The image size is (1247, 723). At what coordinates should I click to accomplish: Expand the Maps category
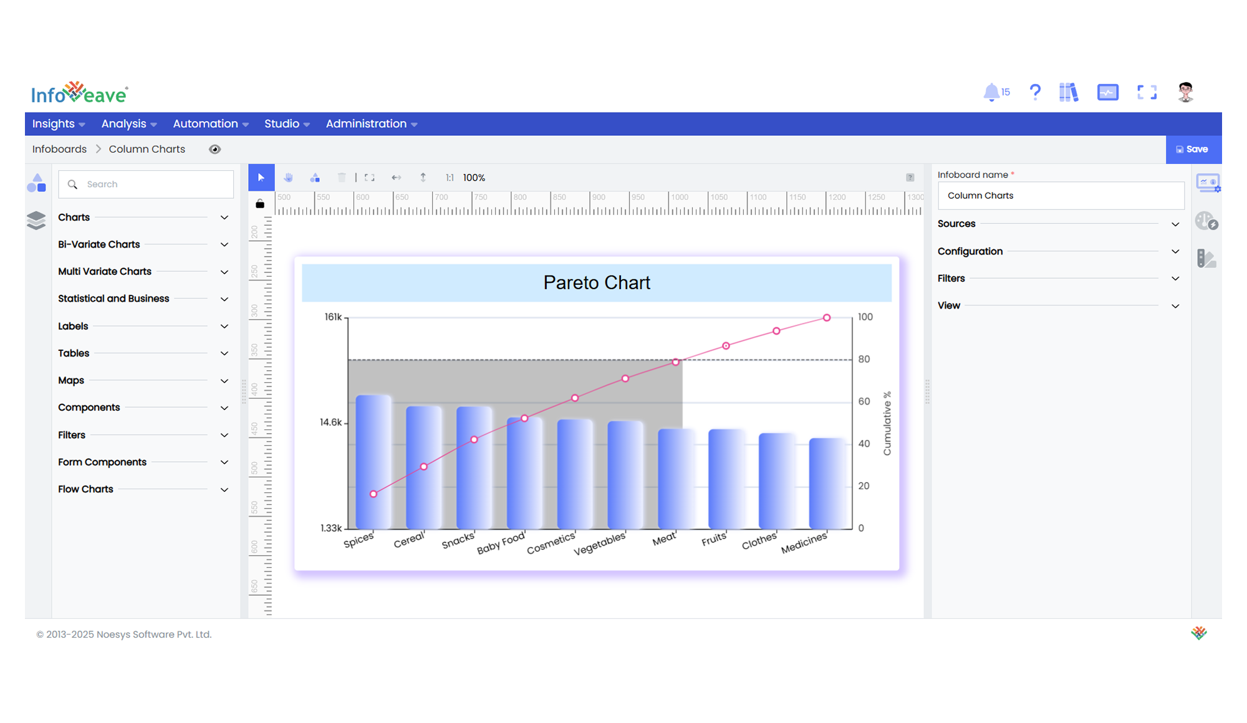point(143,380)
